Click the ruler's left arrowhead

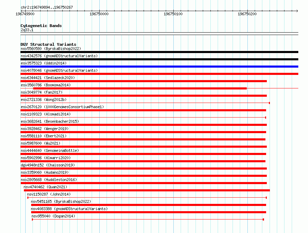pos(21,11)
